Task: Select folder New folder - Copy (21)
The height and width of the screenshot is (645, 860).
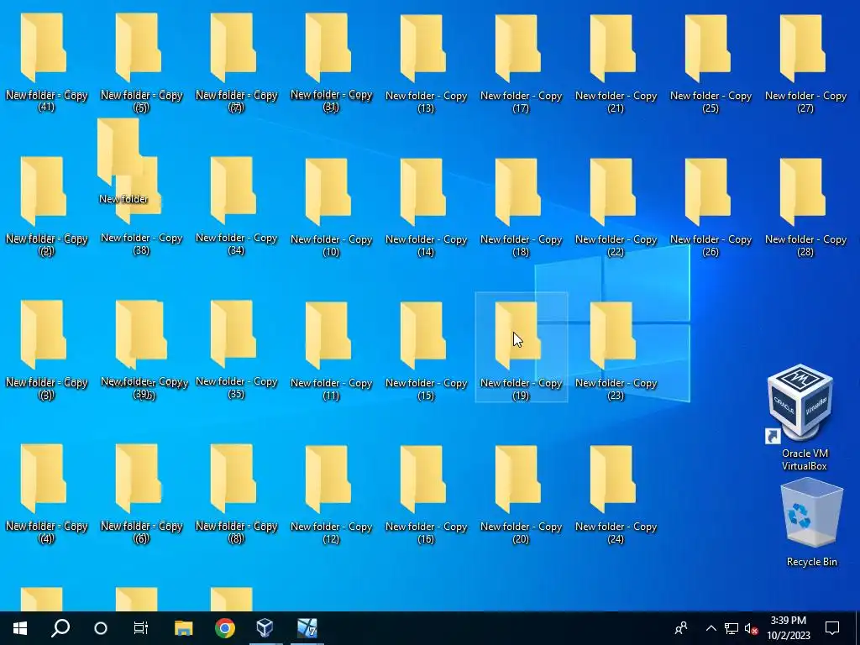Action: [x=616, y=63]
